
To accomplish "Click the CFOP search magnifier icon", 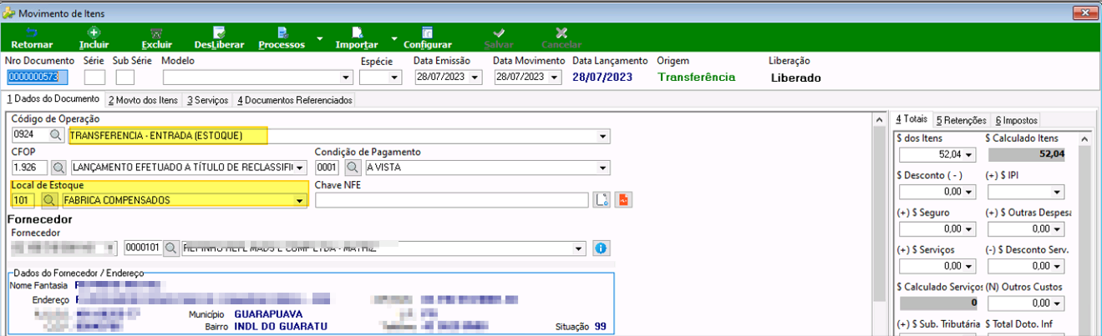I will (59, 168).
